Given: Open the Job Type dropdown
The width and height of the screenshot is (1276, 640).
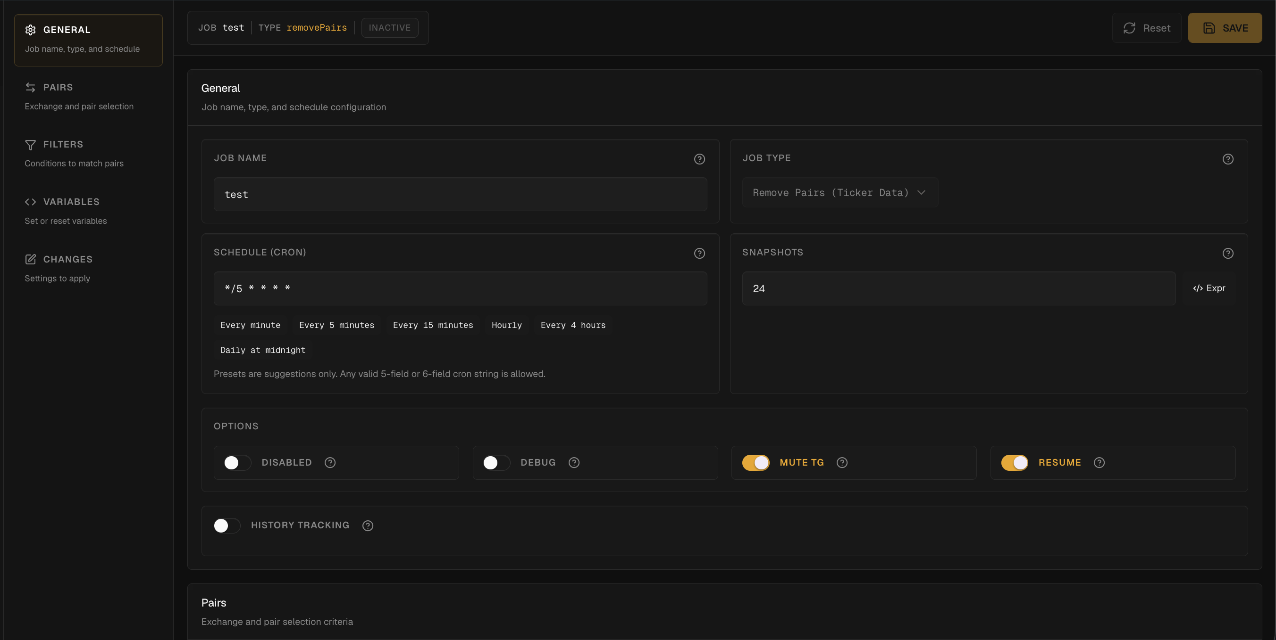Looking at the screenshot, I should point(840,192).
